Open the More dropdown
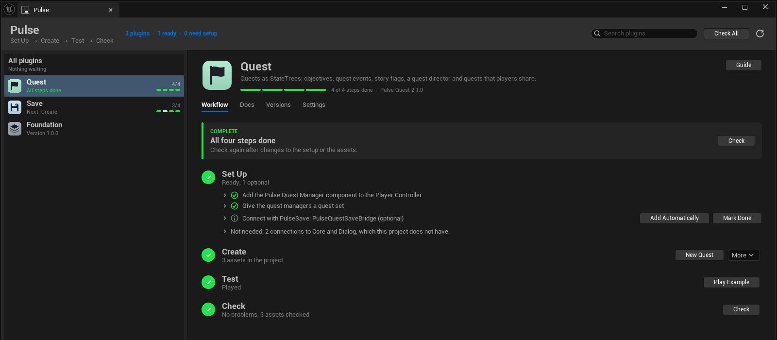The height and width of the screenshot is (340, 777). tap(743, 255)
